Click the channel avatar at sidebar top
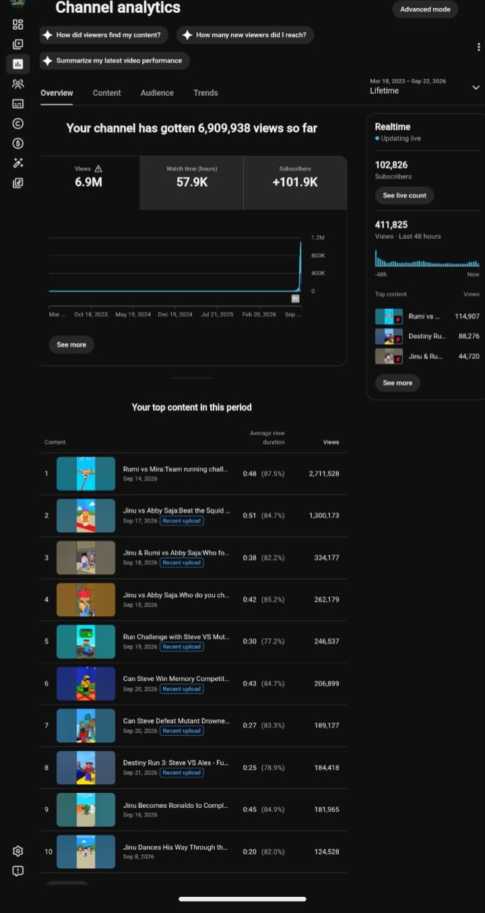485x913 pixels. [x=18, y=3]
